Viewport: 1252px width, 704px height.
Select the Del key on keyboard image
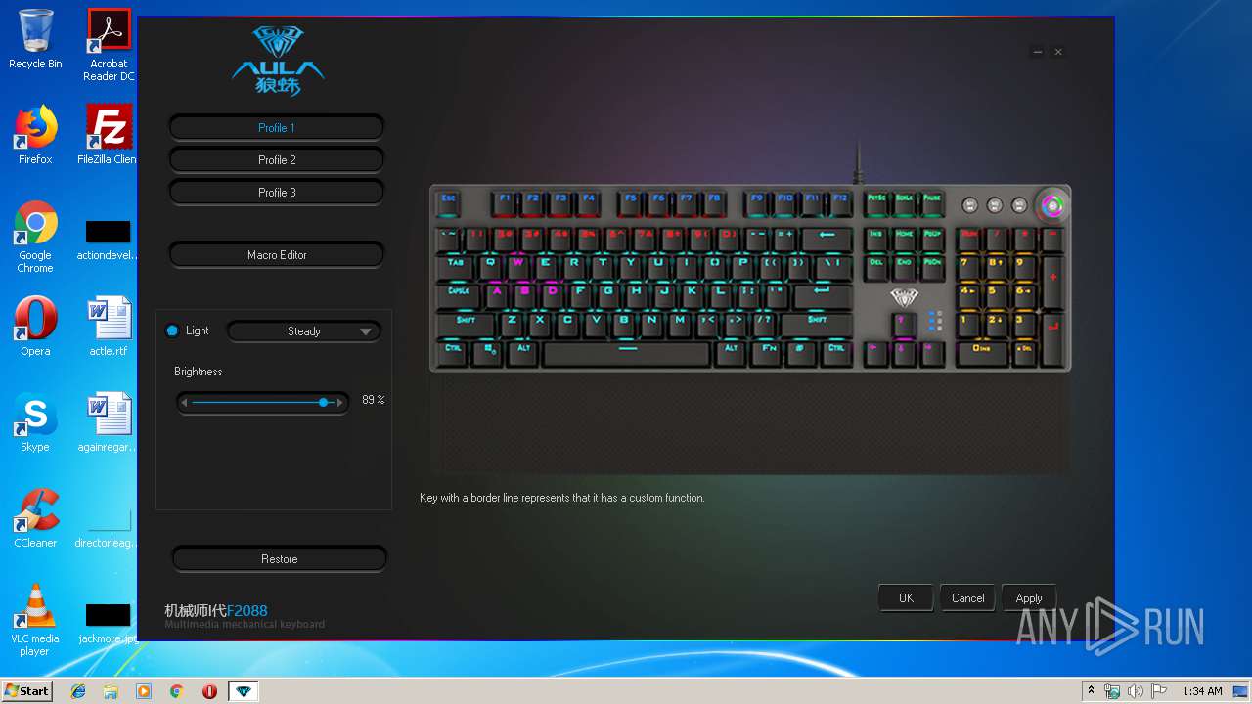pos(876,266)
